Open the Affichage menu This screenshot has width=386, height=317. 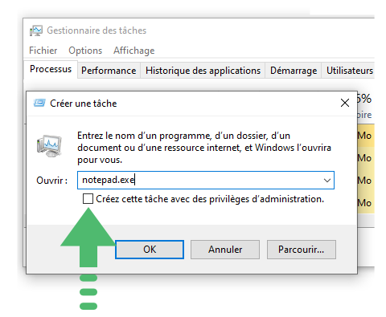(134, 51)
